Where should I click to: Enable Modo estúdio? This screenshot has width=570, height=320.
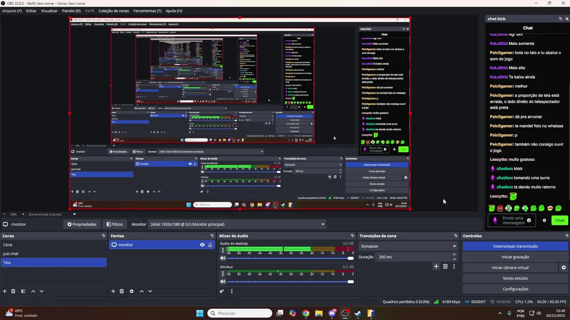515,278
